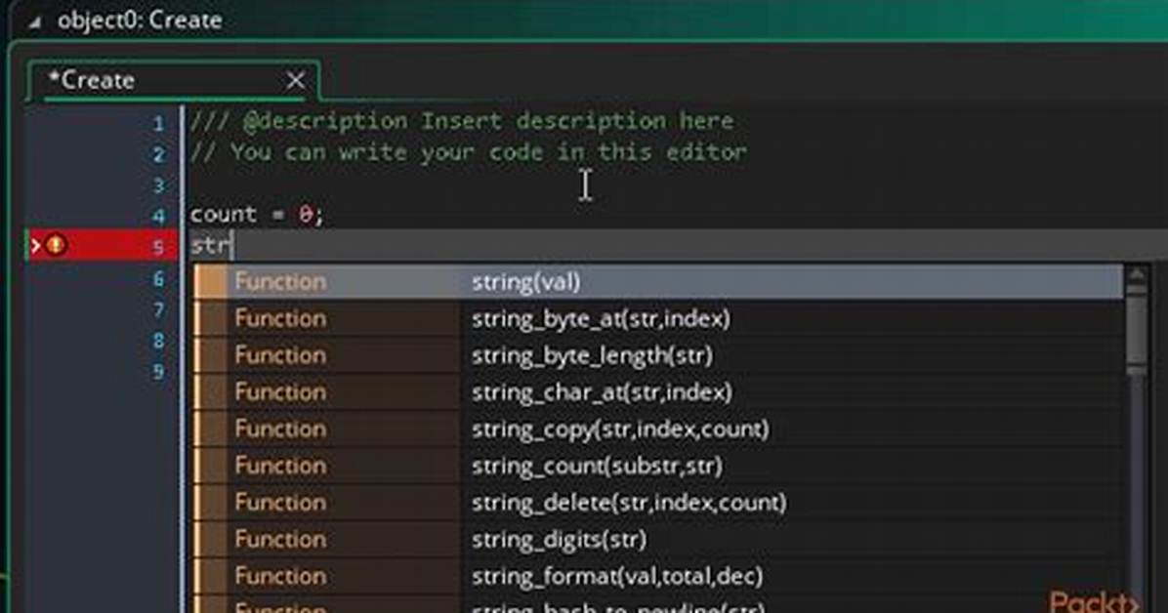Image resolution: width=1168 pixels, height=613 pixels.
Task: Select string_digits(str) suggestion
Action: (x=658, y=539)
